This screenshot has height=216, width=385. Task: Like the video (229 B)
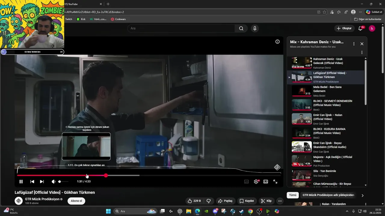[194, 201]
